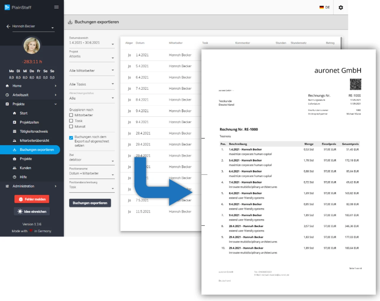The image size is (380, 301).
Task: Open the Ziel debitoor dropdown
Action: [92, 159]
